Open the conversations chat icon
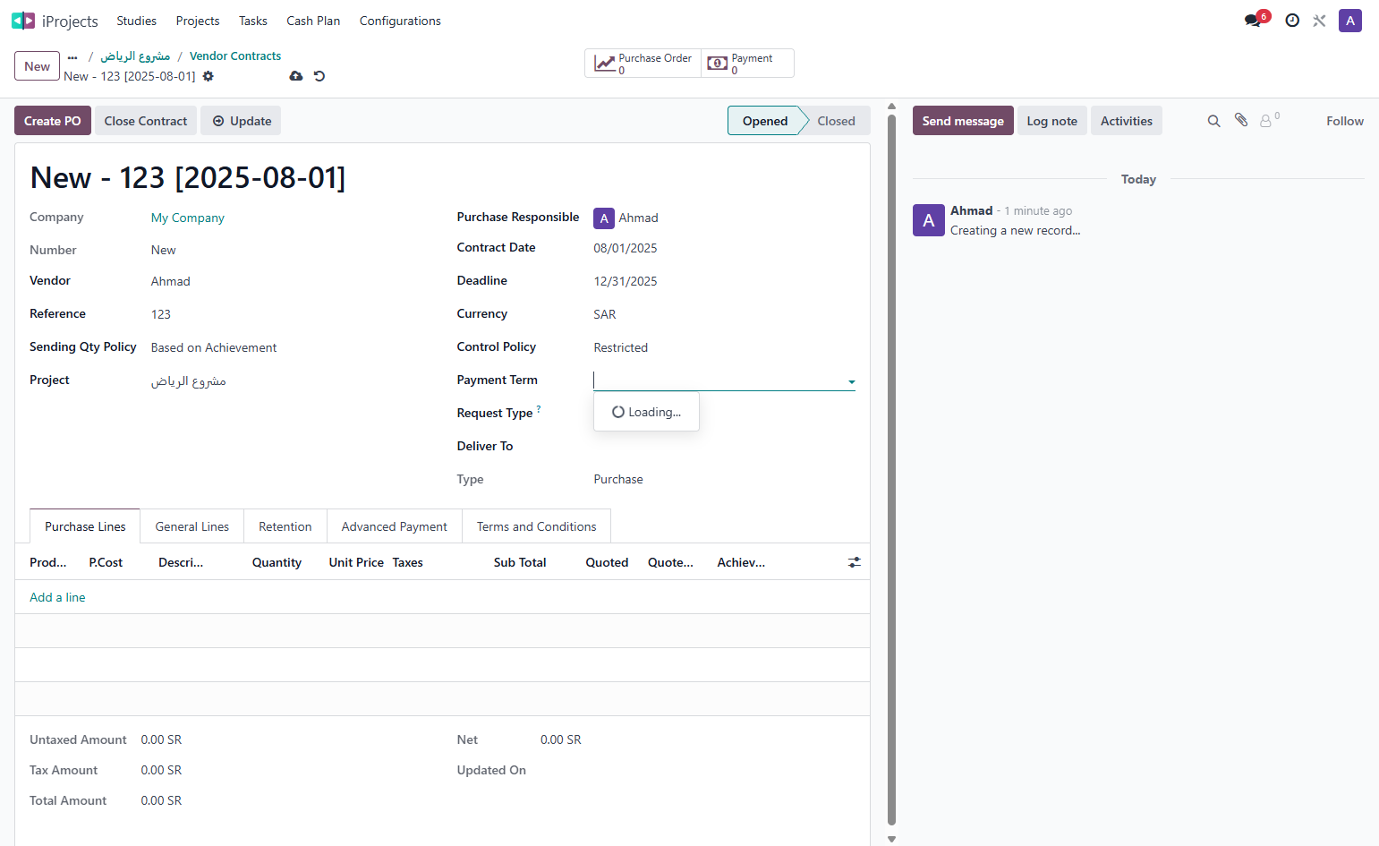This screenshot has height=846, width=1379. point(1253,21)
